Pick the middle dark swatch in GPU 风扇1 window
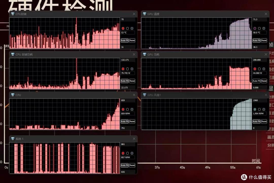 tap(259, 109)
